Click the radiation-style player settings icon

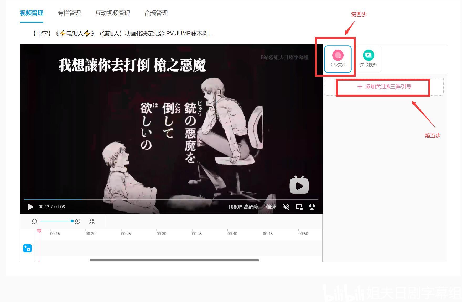pos(312,207)
